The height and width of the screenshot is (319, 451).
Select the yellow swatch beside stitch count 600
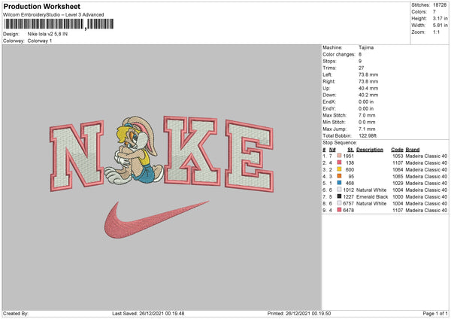point(339,169)
